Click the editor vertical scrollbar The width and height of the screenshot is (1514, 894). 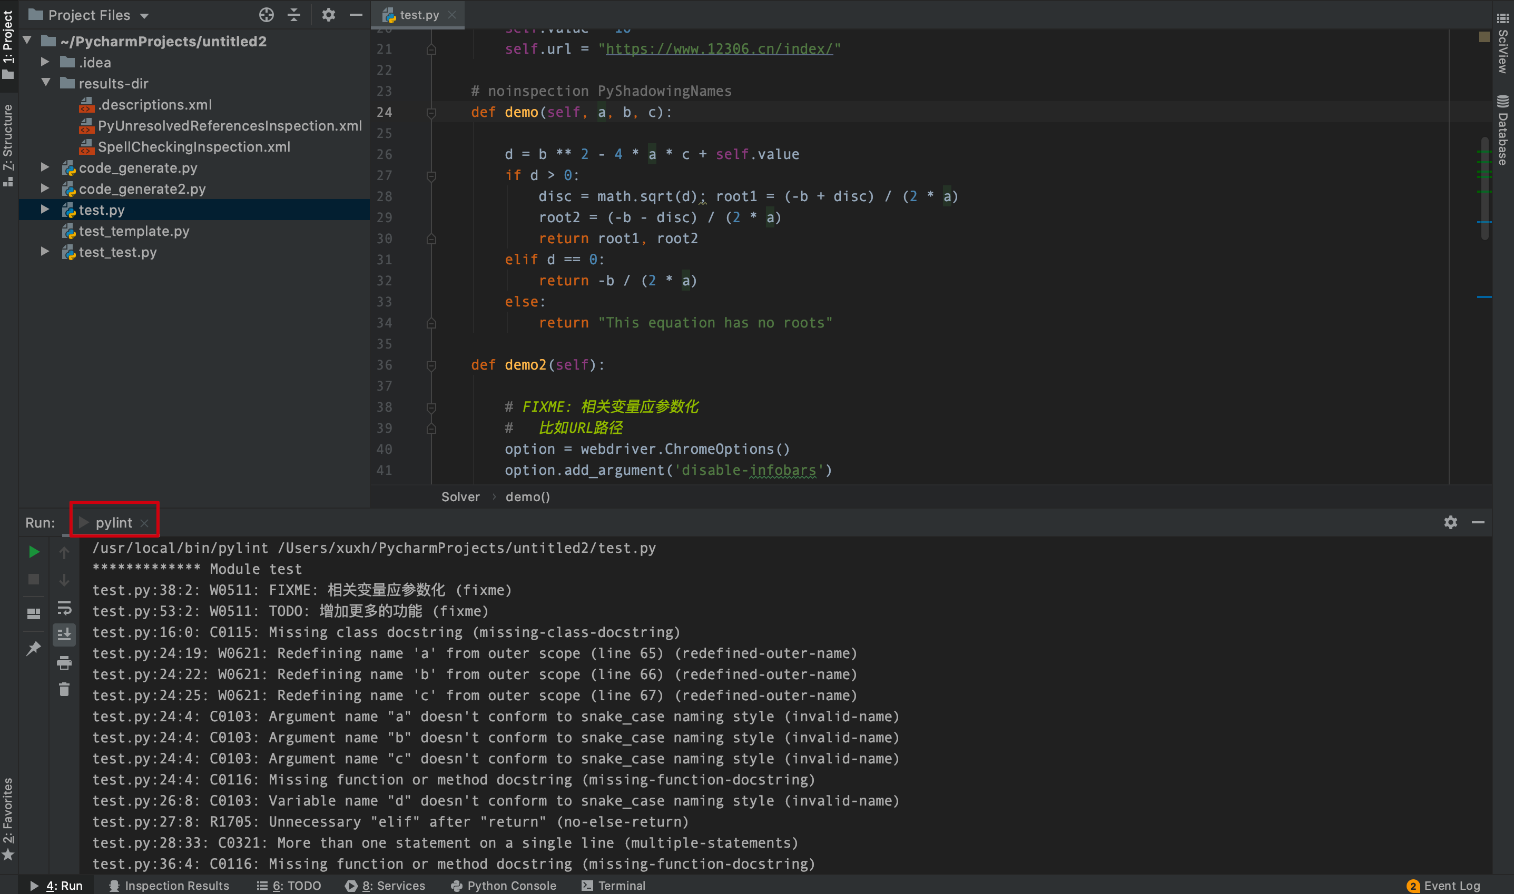coord(1485,188)
